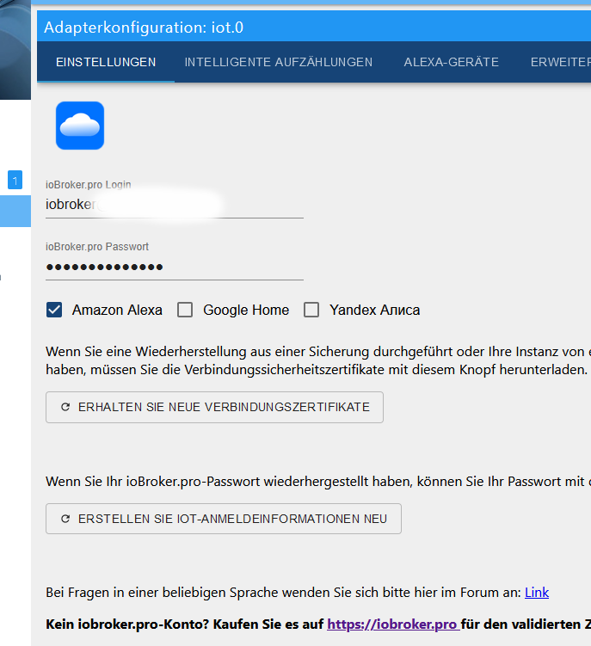Click the Google Home label text
The image size is (591, 646).
click(246, 310)
